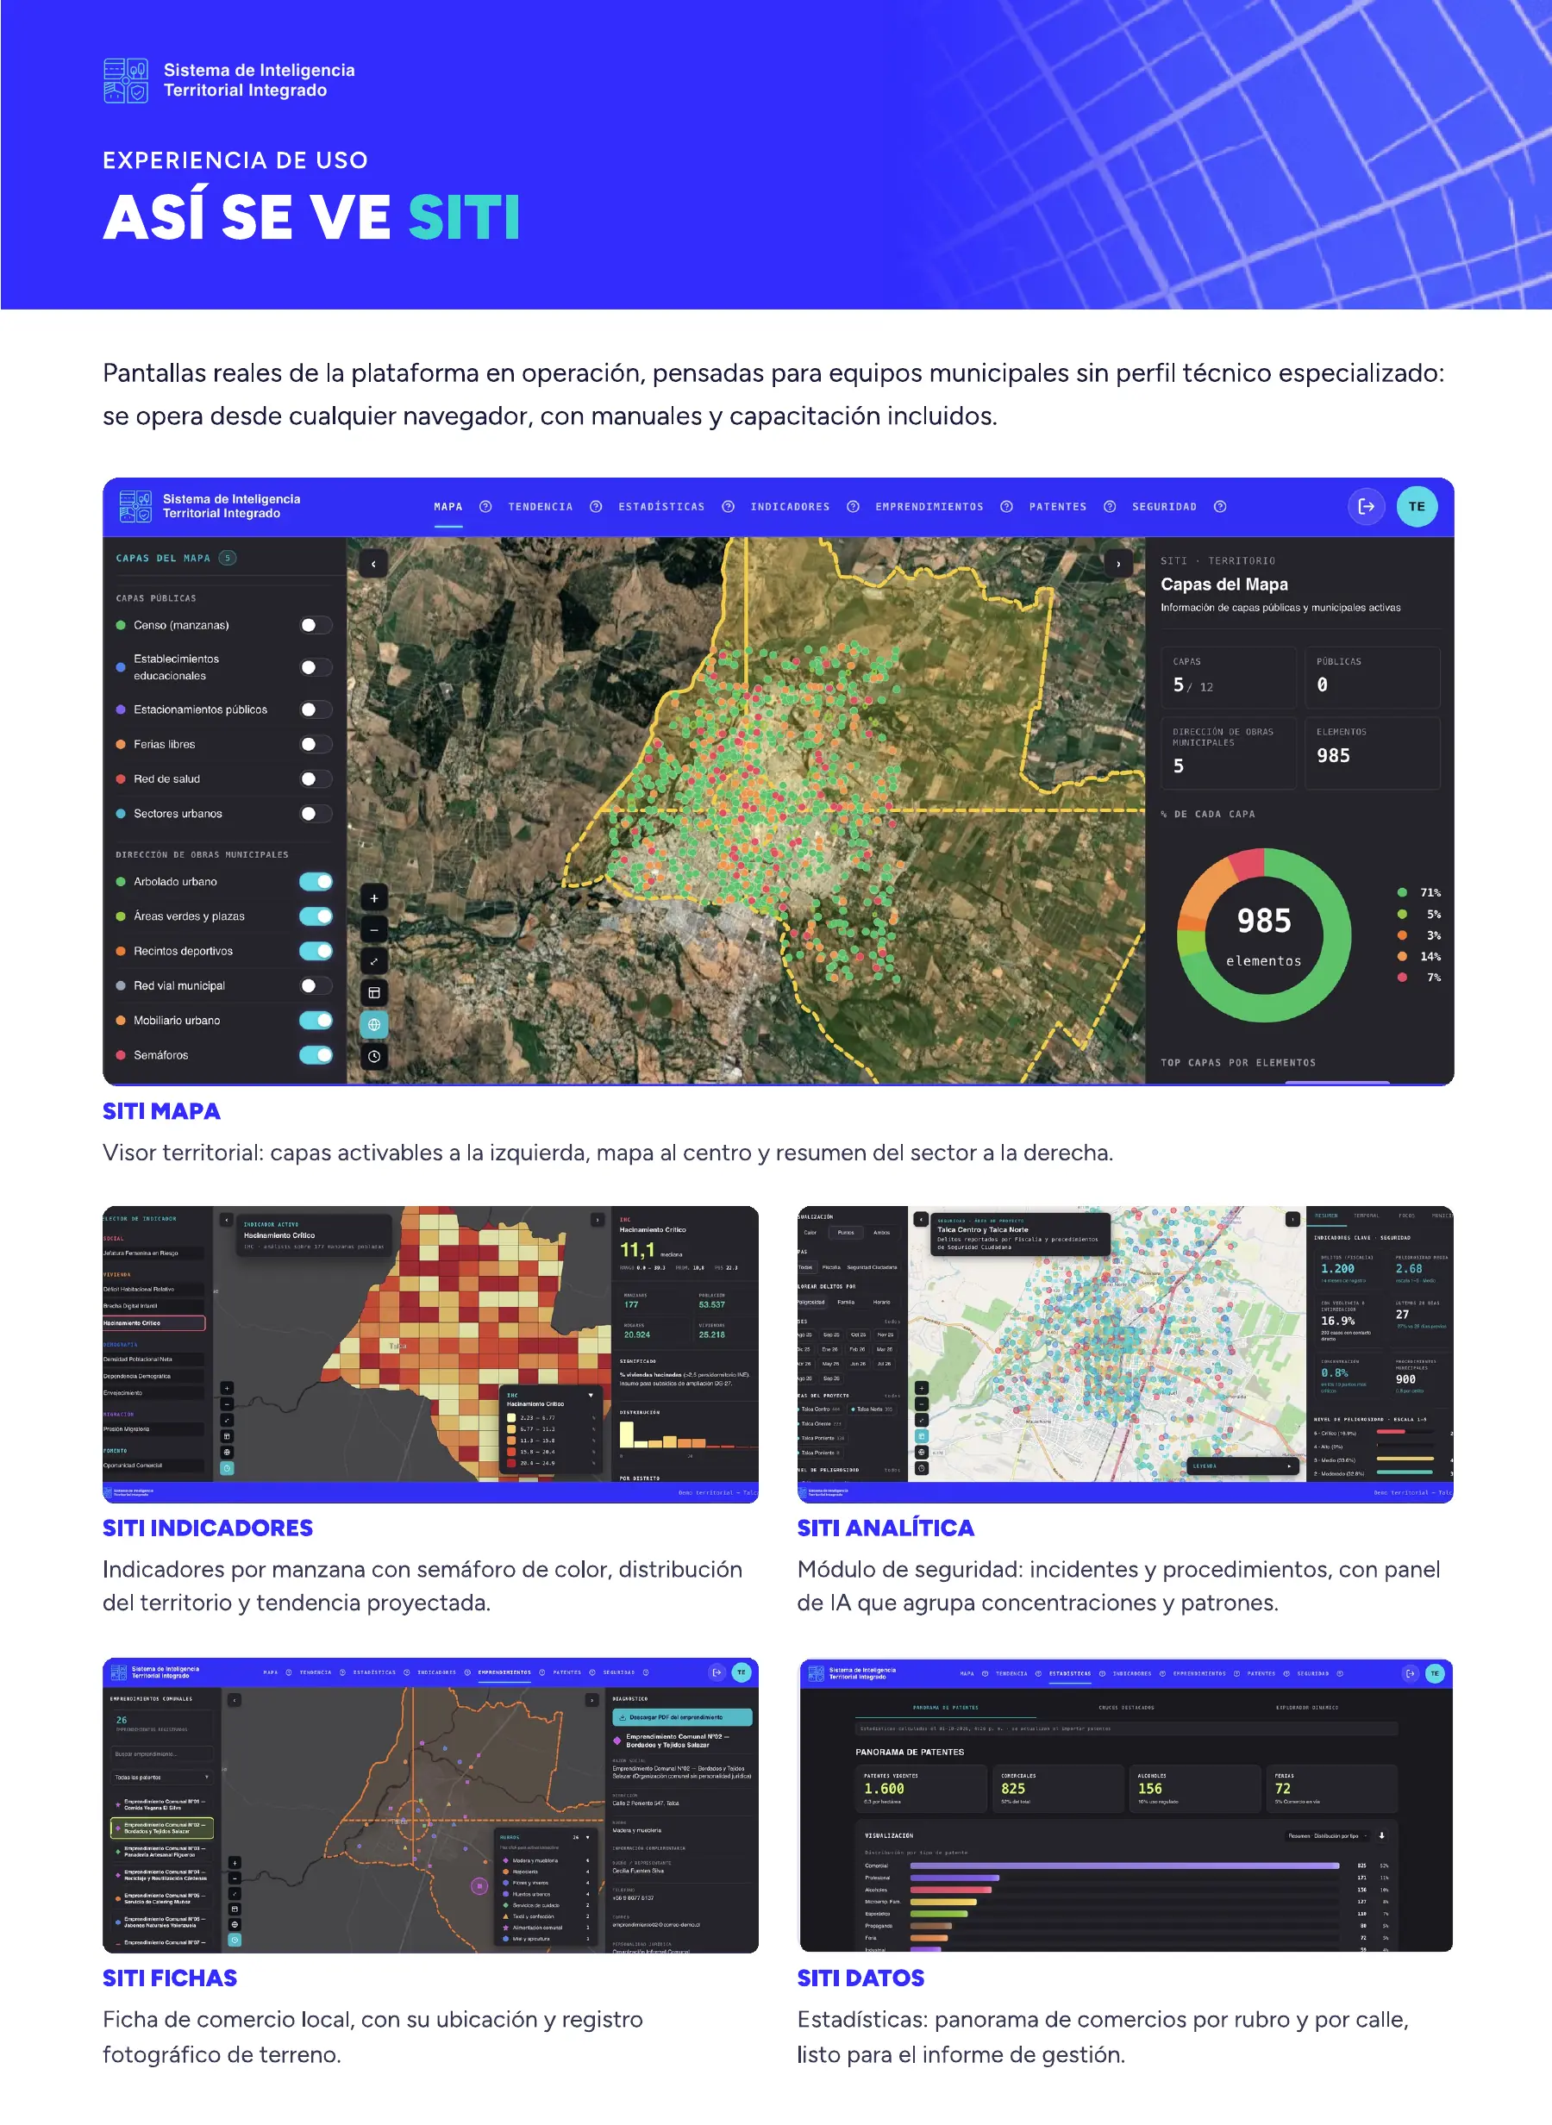This screenshot has width=1552, height=2125.
Task: Click the 'Buscar emprendimiento...' search field, SITI Fichas
Action: 162,1754
